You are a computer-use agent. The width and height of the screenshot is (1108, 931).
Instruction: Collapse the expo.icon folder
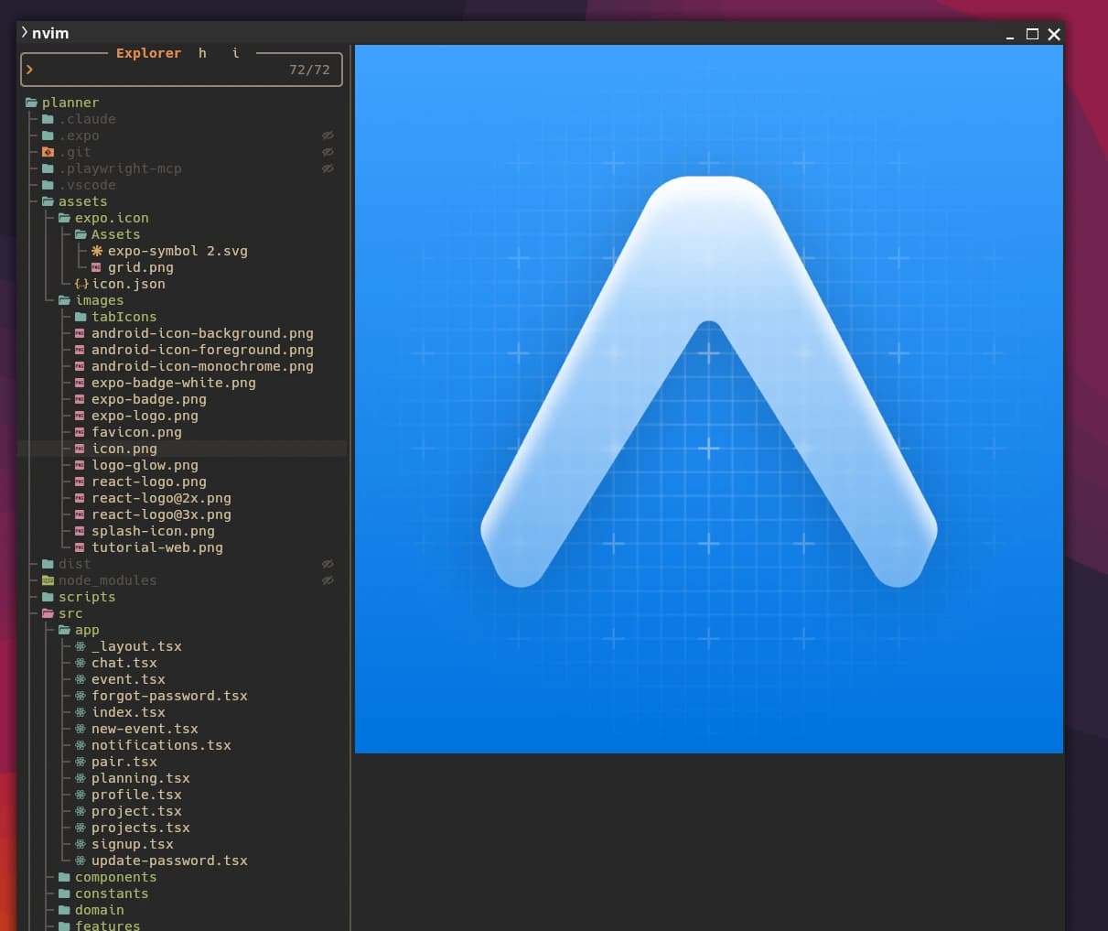(x=64, y=218)
